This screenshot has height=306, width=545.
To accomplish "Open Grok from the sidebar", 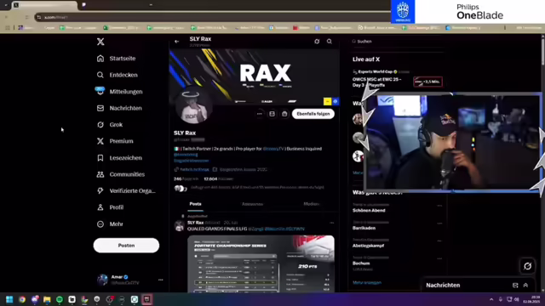I will point(110,125).
